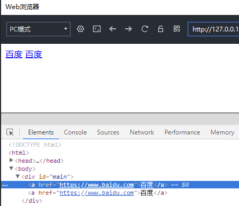239x206 pixels.
Task: Switch to the Console tab
Action: 75,132
